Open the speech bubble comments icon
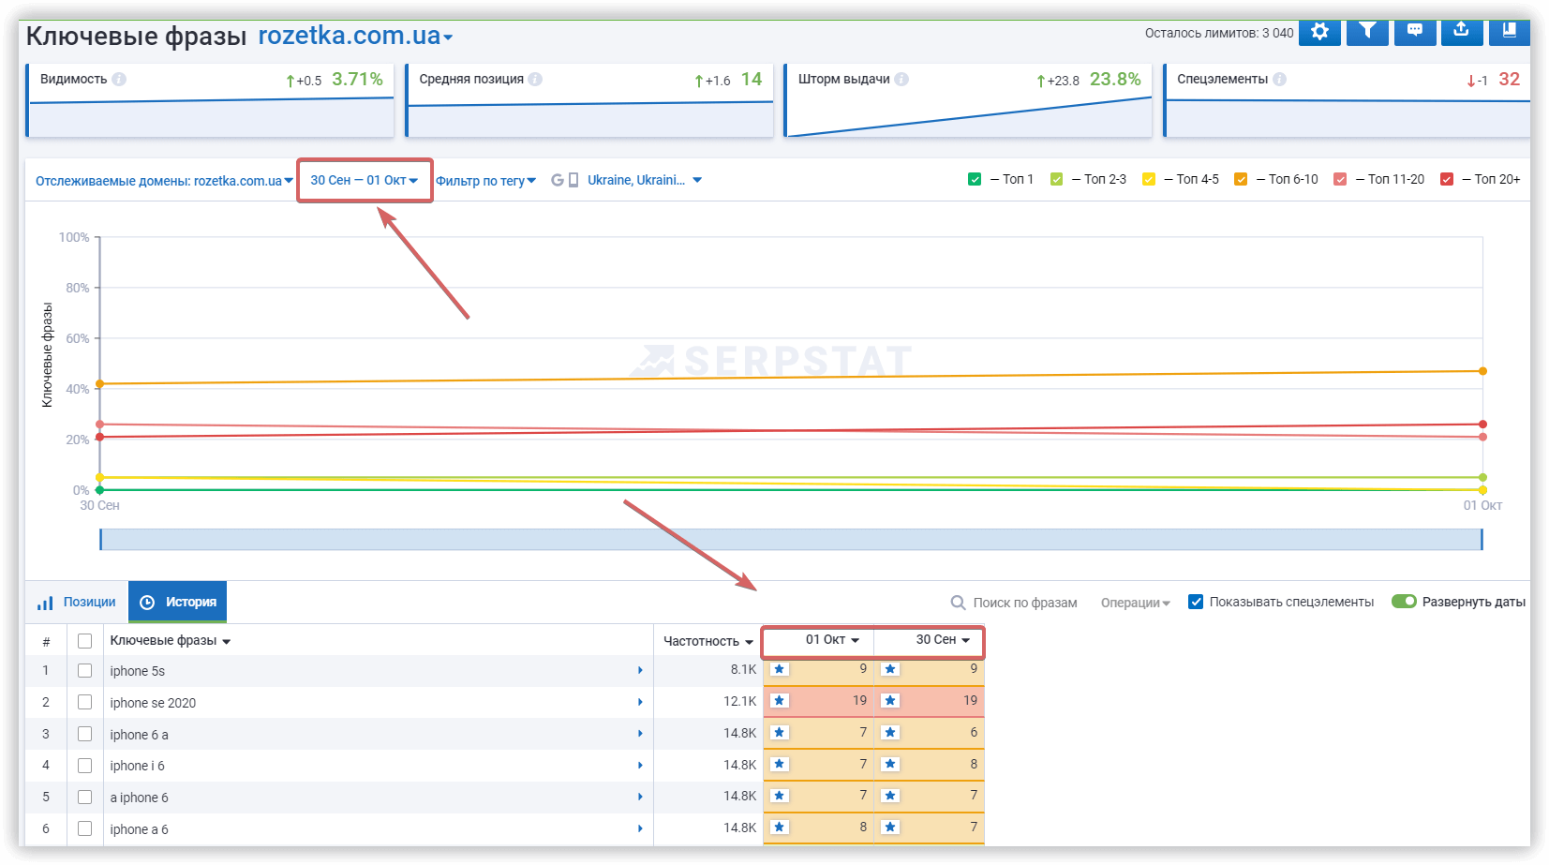 1415,32
